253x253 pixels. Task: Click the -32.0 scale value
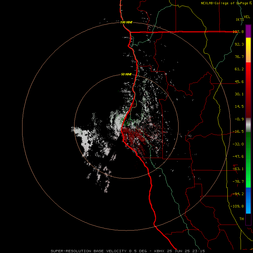[238, 144]
